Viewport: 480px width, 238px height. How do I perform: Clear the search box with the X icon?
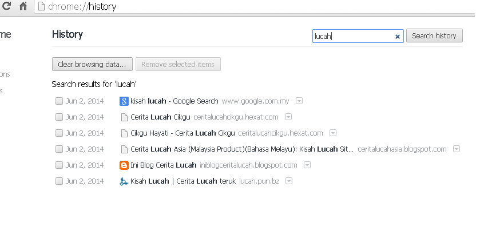coord(398,37)
